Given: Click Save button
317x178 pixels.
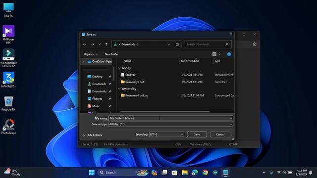Looking at the screenshot, I should [x=197, y=134].
